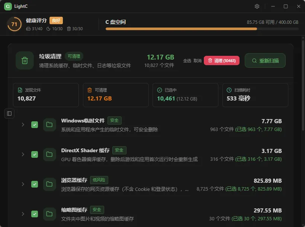This screenshot has height=227, width=305.
Task: Click 316 个文件 count in DirectX row
Action: point(222,159)
